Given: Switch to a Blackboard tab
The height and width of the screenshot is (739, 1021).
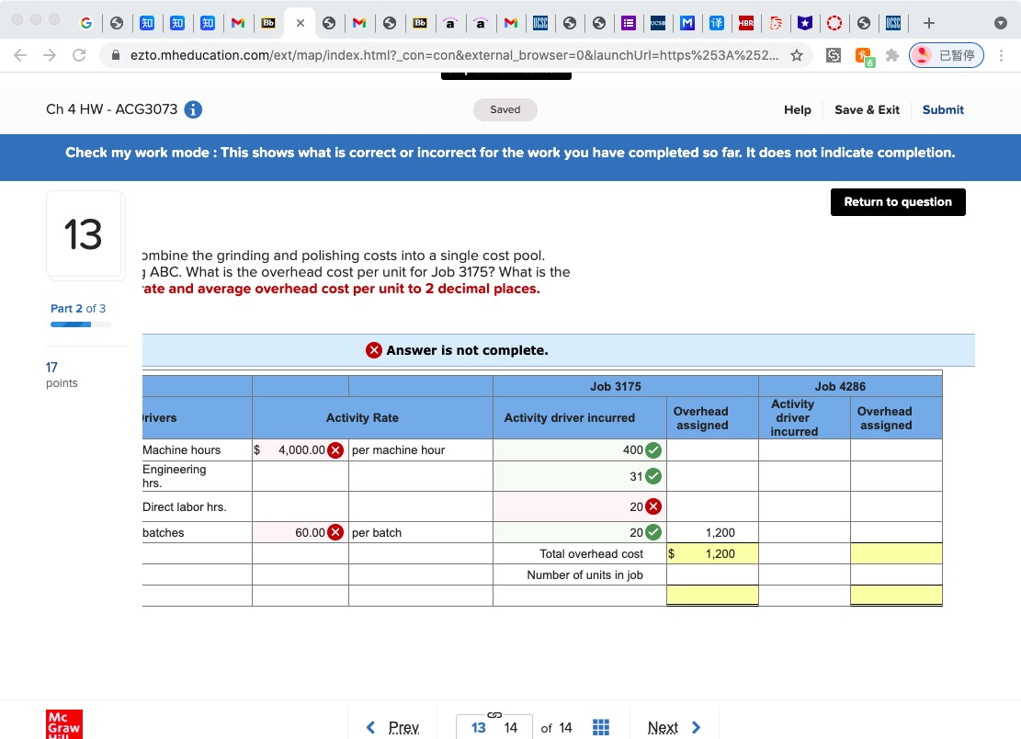Looking at the screenshot, I should 268,22.
